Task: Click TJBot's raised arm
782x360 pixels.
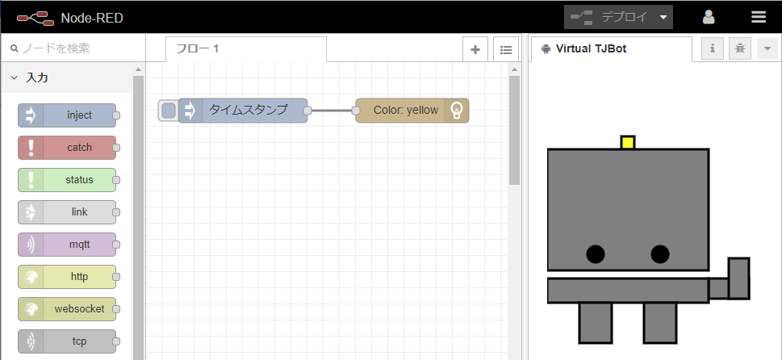Action: 738,278
